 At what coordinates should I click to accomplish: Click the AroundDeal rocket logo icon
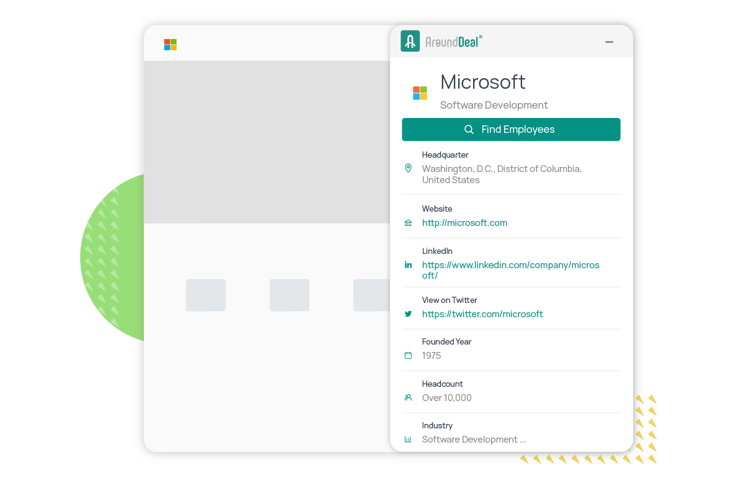tap(410, 42)
